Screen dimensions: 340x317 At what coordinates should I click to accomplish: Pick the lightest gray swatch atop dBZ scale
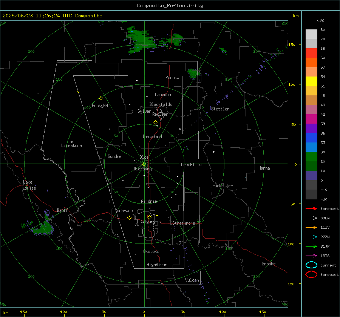pos(311,34)
